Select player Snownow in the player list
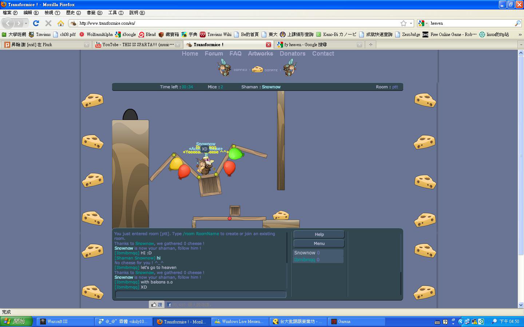The image size is (524, 327). click(x=318, y=253)
